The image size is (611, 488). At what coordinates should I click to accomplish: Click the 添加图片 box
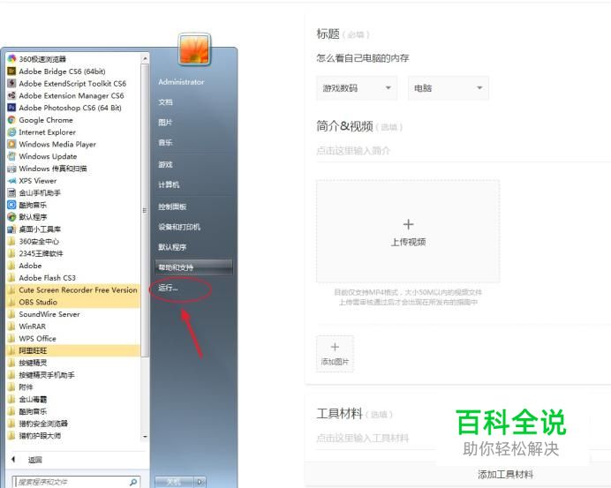335,354
